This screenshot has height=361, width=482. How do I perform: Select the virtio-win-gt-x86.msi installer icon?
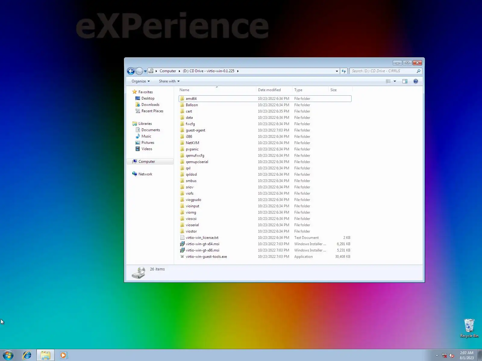pos(182,250)
